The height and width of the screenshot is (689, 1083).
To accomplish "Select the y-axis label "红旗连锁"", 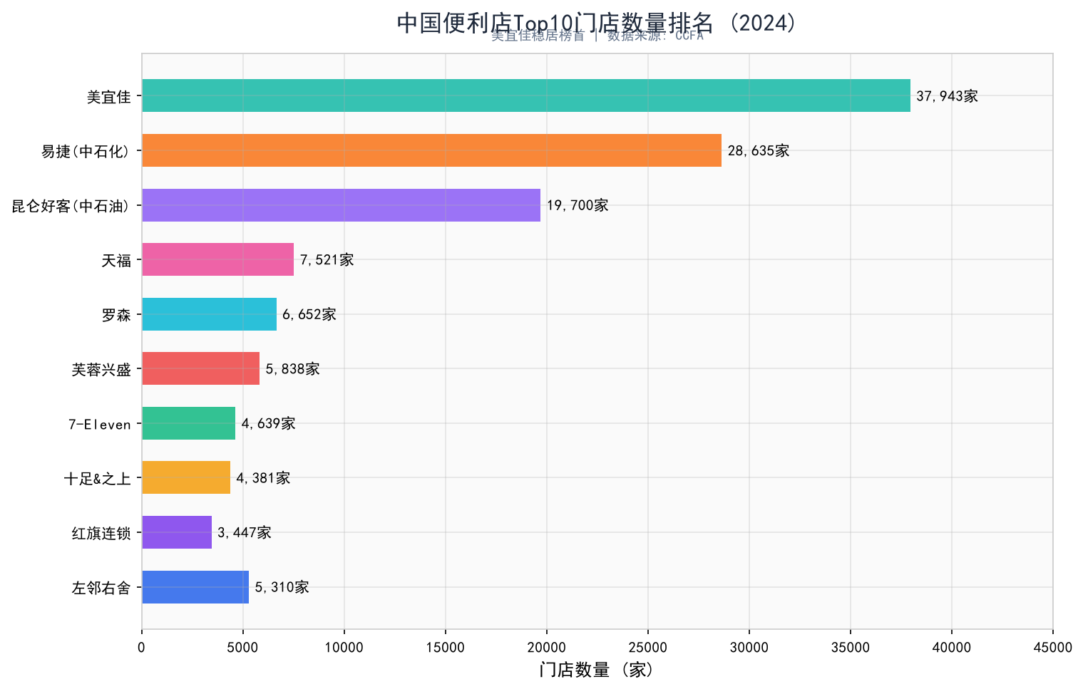I will 102,533.
